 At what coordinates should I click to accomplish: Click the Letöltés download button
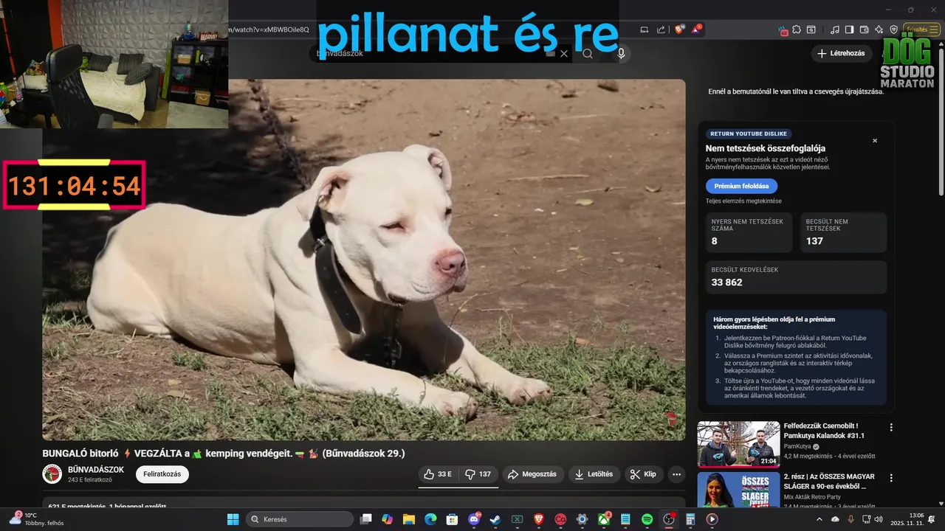pyautogui.click(x=595, y=474)
